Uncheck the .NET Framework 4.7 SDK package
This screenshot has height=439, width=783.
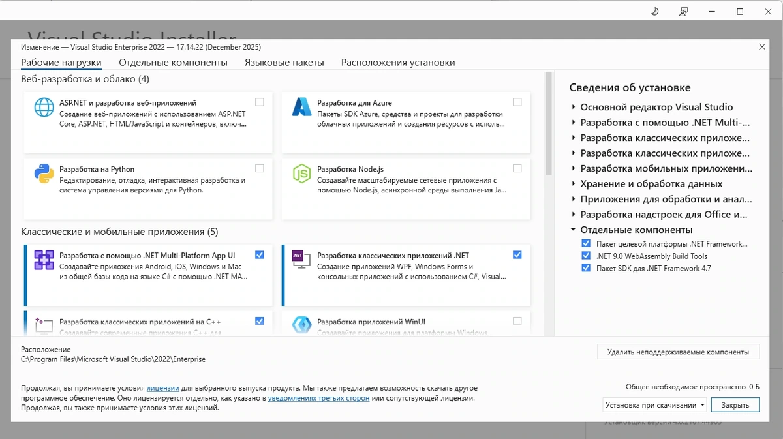click(586, 268)
